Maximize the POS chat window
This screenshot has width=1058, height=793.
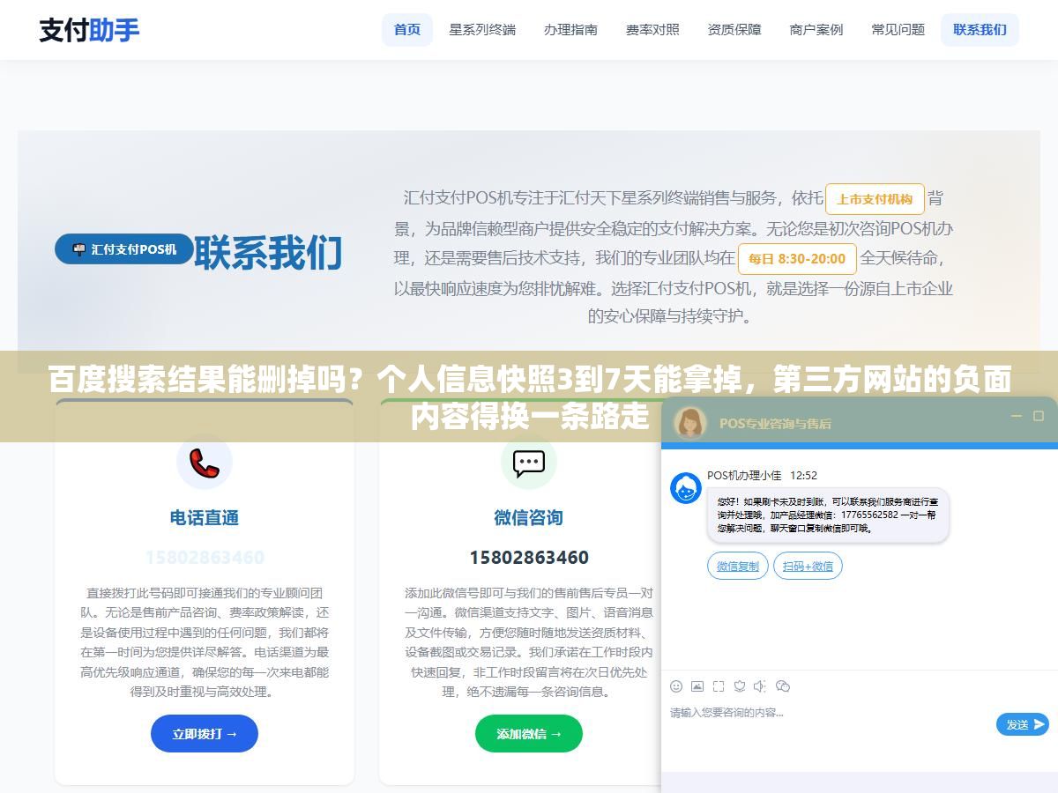[1038, 416]
